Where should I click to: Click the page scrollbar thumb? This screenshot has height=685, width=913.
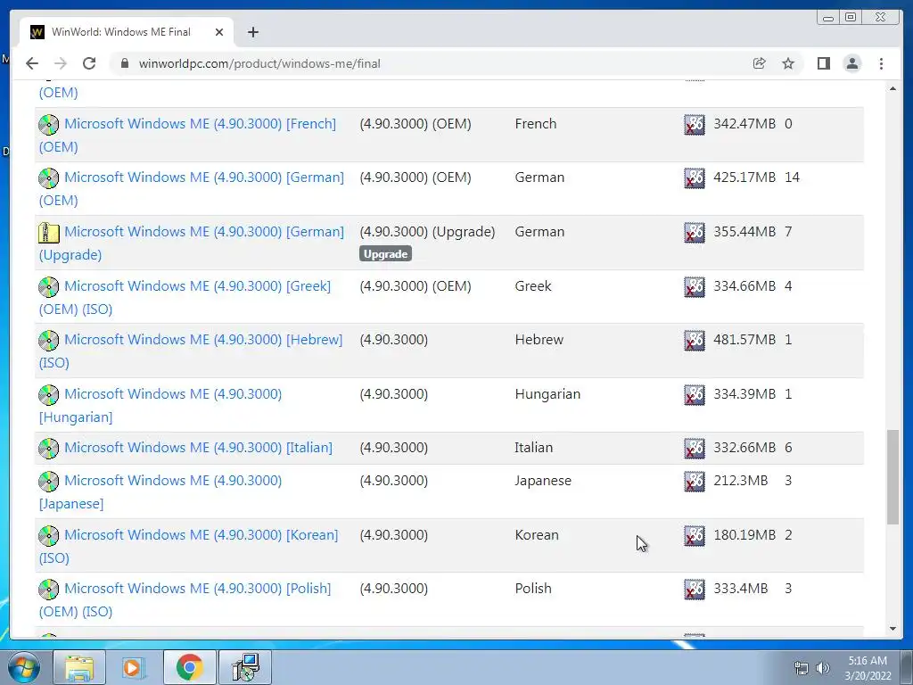892,477
